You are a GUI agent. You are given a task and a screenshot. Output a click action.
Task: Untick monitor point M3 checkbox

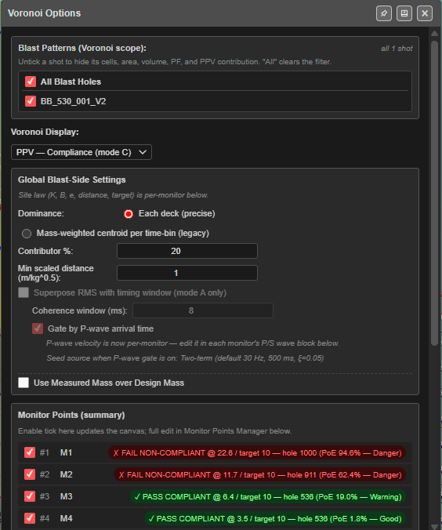coord(30,496)
